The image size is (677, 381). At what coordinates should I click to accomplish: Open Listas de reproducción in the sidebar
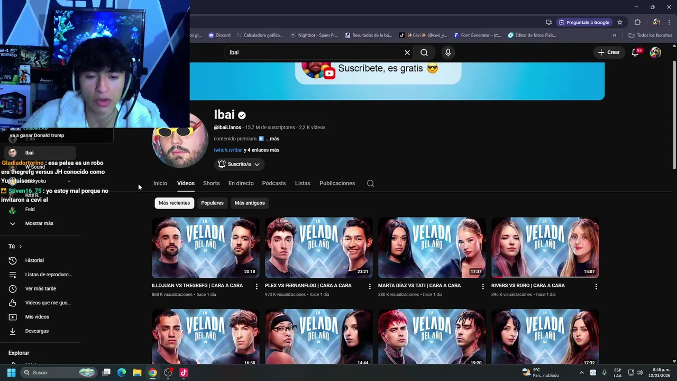coord(40,275)
